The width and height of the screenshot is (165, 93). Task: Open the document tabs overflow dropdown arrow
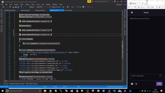(123, 10)
